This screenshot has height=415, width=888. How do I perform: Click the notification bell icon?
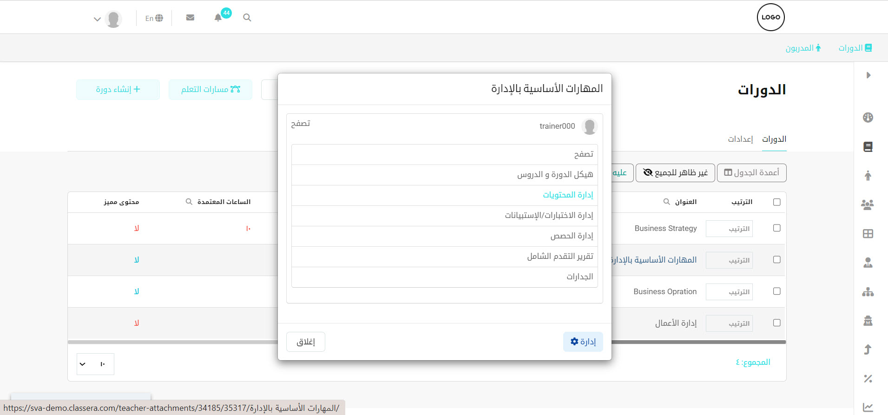218,18
